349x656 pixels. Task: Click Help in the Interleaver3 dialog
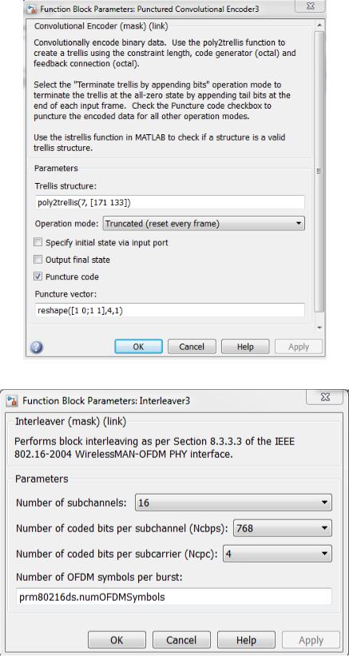click(246, 640)
